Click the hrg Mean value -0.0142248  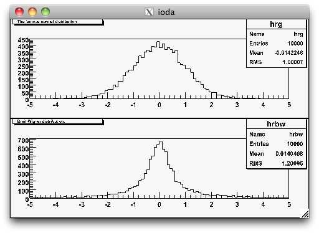point(288,53)
